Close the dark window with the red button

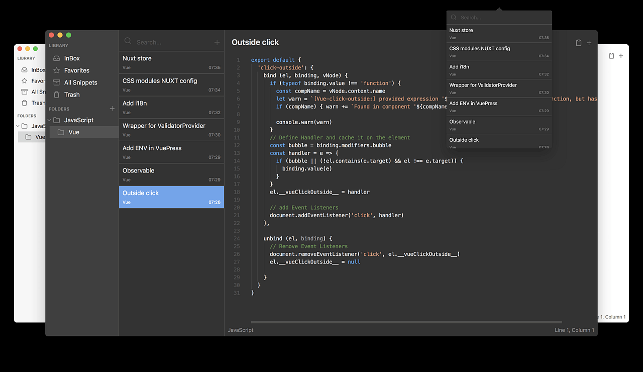tap(51, 35)
